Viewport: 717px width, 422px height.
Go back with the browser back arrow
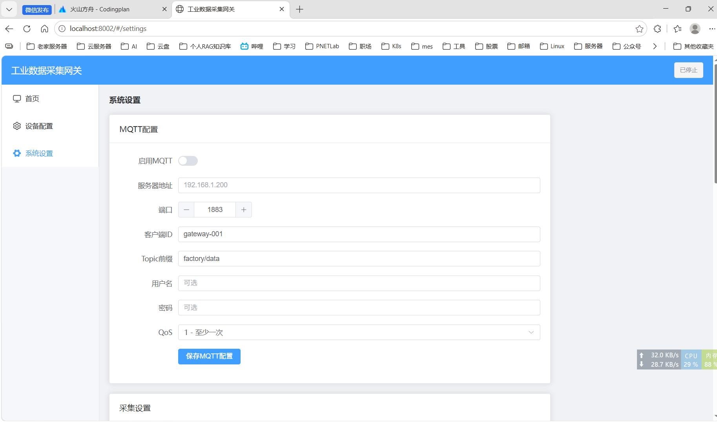point(9,29)
